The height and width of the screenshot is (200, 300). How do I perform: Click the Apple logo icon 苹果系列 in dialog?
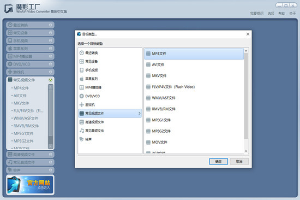(x=82, y=79)
